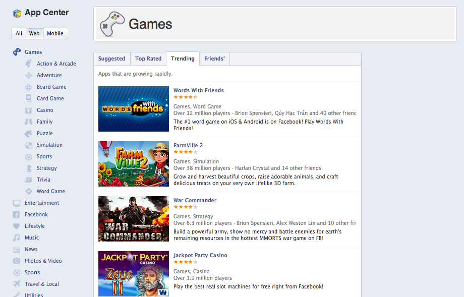This screenshot has height=297, width=464.
Task: Filter apps by Web platform
Action: 34,33
